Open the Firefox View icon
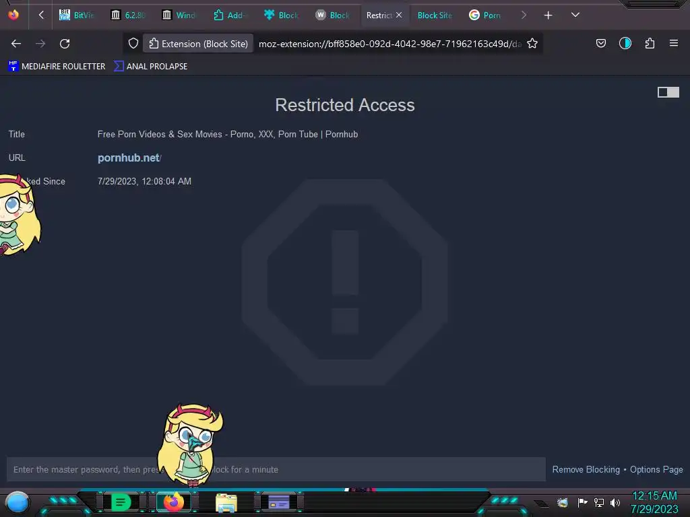This screenshot has width=690, height=517. (x=13, y=15)
